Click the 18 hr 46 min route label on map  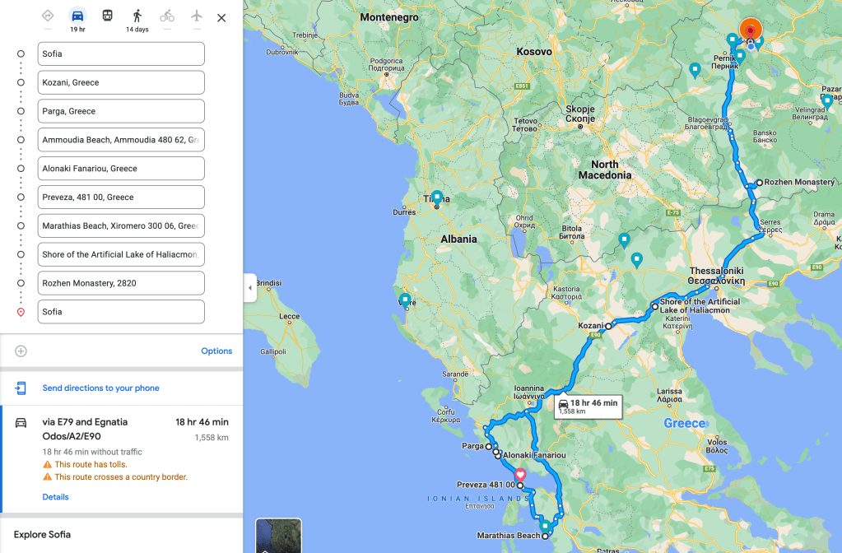pyautogui.click(x=588, y=407)
